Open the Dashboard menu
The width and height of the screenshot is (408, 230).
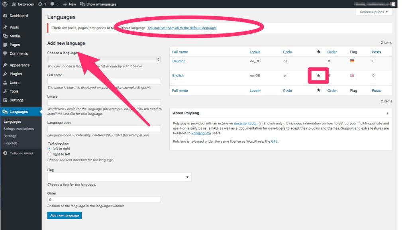(x=19, y=16)
